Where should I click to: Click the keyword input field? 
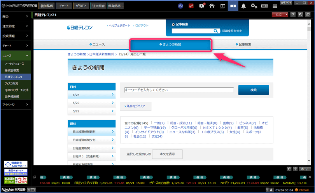[x=179, y=90]
